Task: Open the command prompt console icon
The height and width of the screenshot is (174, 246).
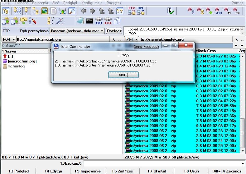Action: pyautogui.click(x=90, y=21)
